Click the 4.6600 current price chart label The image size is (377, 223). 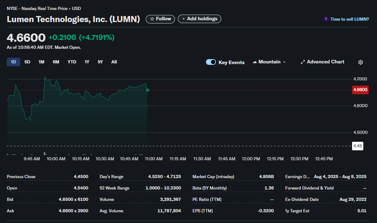360,90
